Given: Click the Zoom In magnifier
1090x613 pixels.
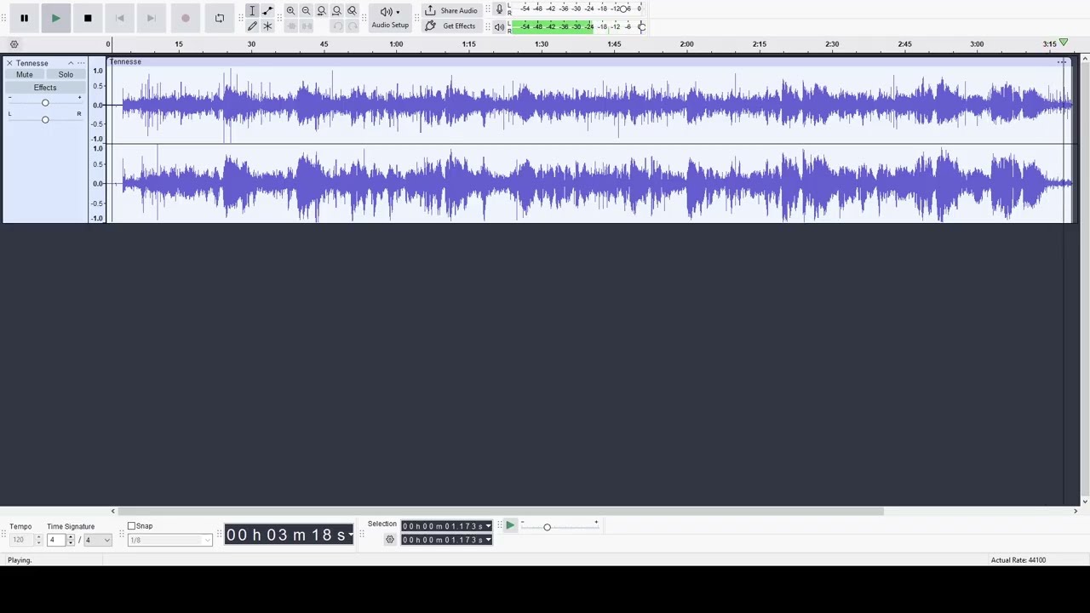Looking at the screenshot, I should [x=290, y=10].
